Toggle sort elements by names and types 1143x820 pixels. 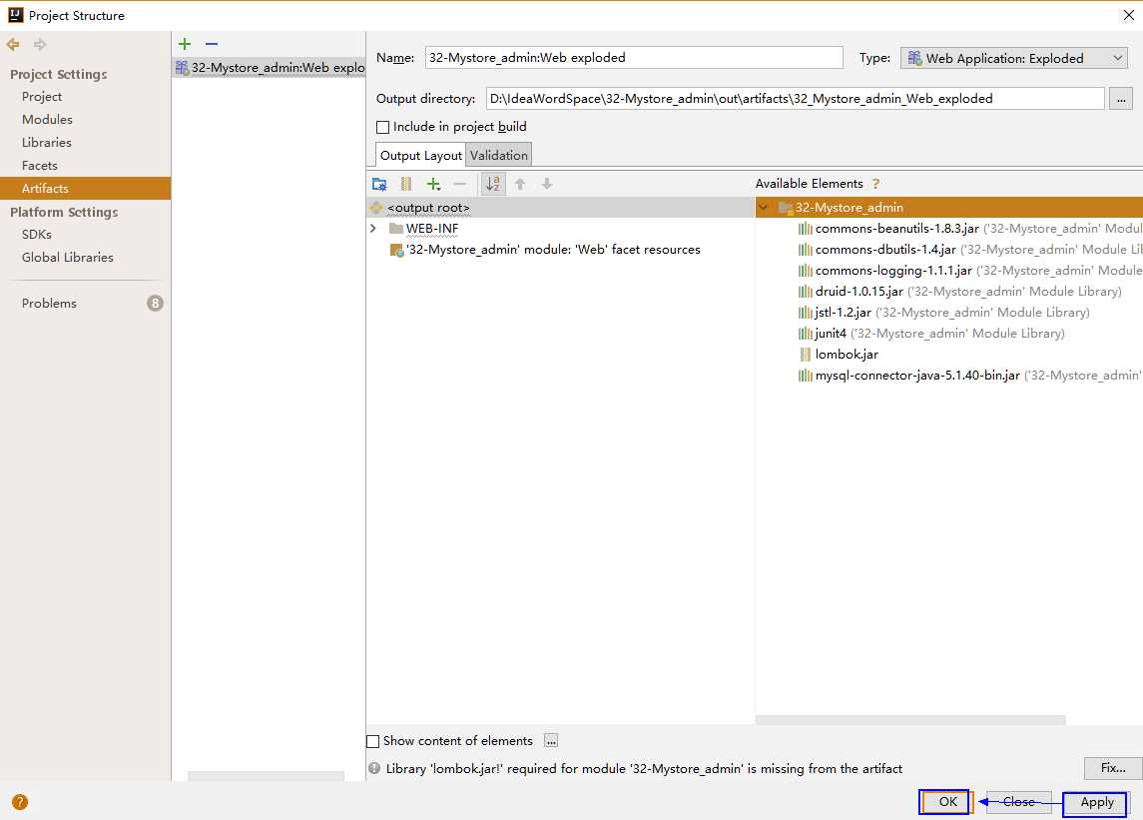click(x=493, y=184)
